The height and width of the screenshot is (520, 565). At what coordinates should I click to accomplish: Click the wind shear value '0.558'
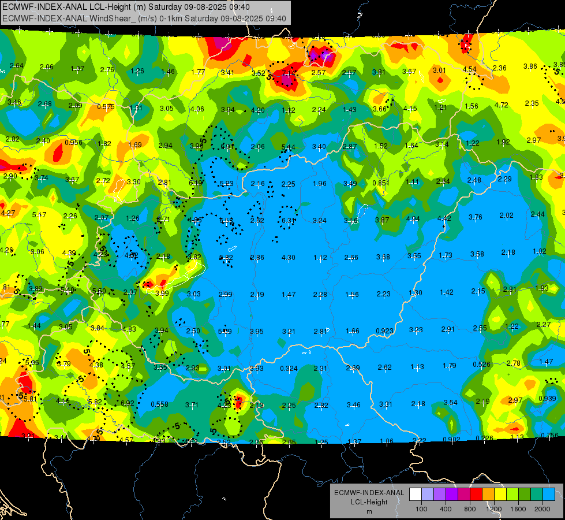coord(160,404)
